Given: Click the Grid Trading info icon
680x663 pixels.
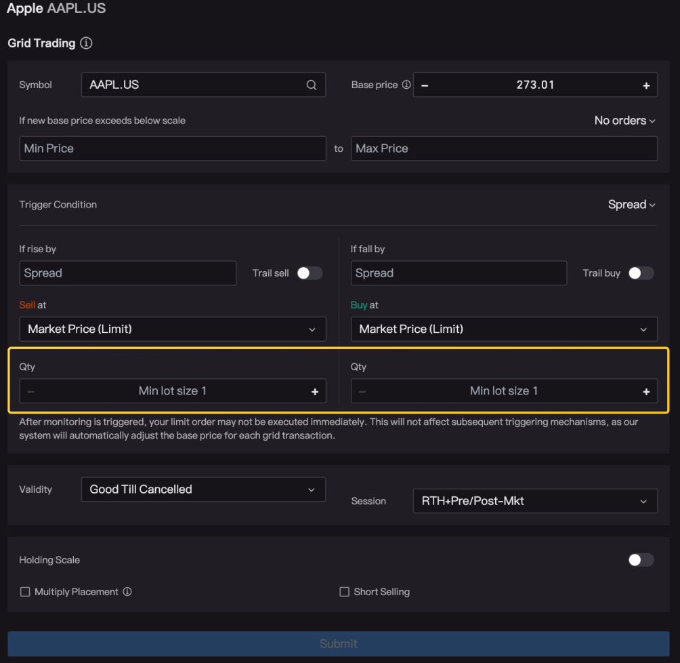Looking at the screenshot, I should [x=86, y=43].
